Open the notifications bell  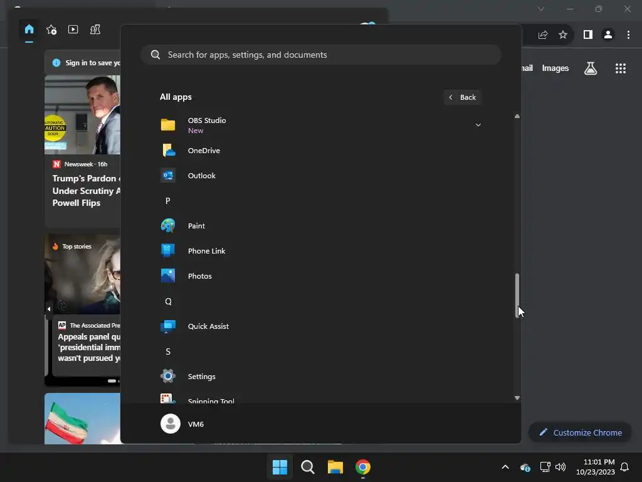[624, 467]
